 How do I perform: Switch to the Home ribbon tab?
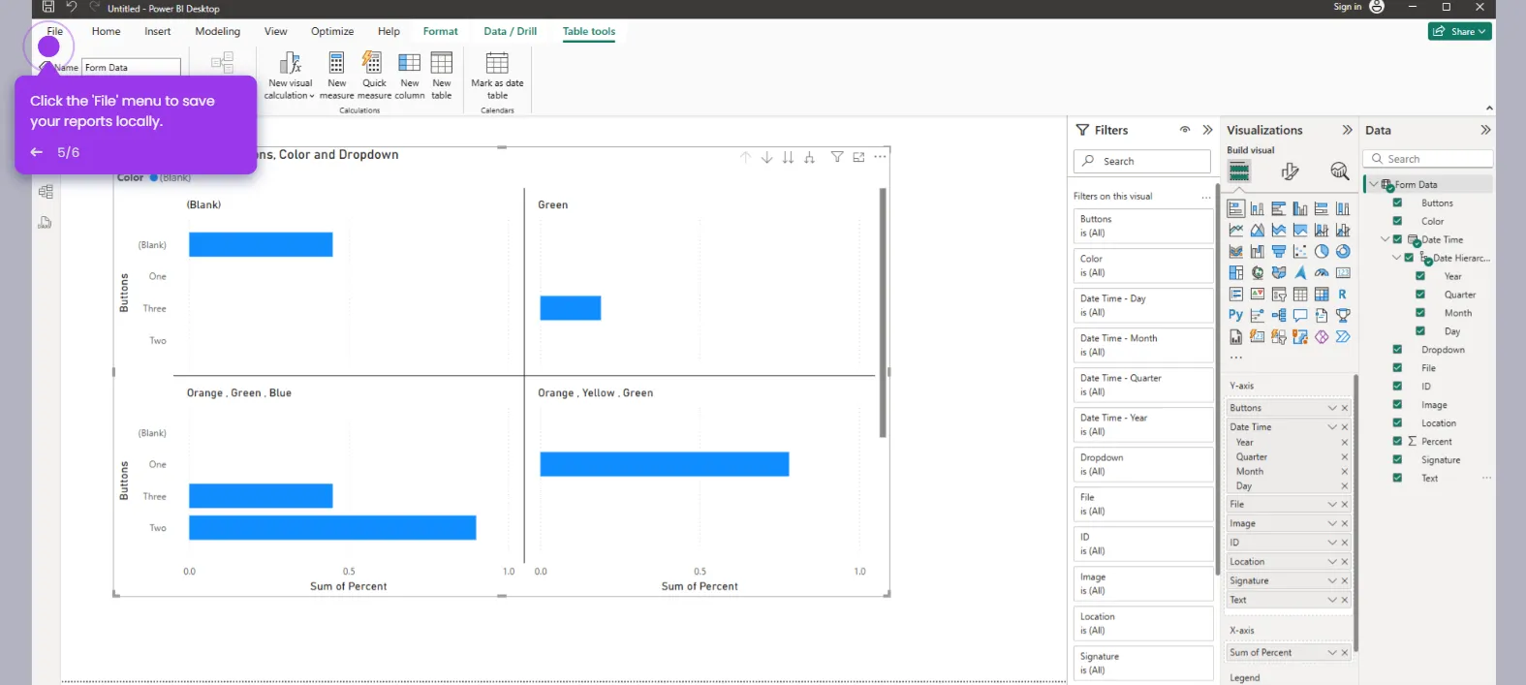(x=107, y=31)
